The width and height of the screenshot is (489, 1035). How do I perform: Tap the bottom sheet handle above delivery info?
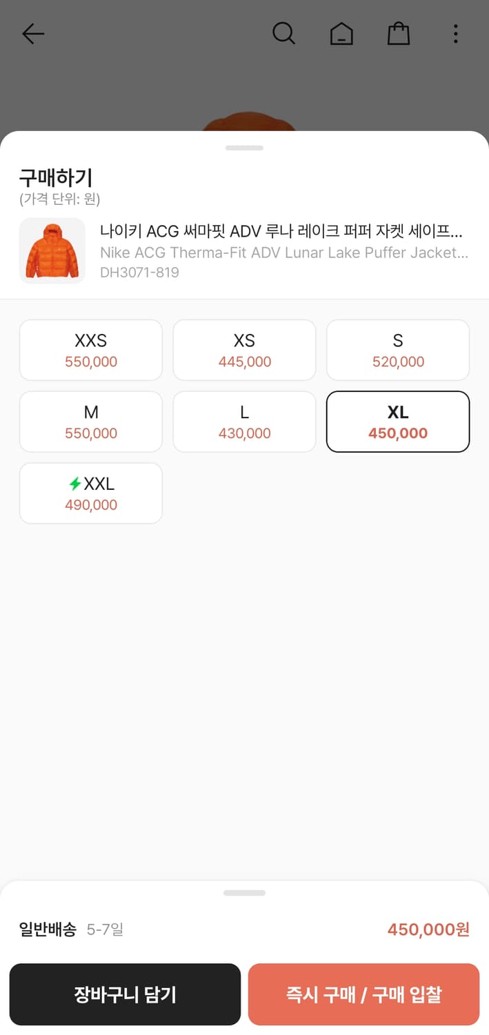pyautogui.click(x=244, y=892)
